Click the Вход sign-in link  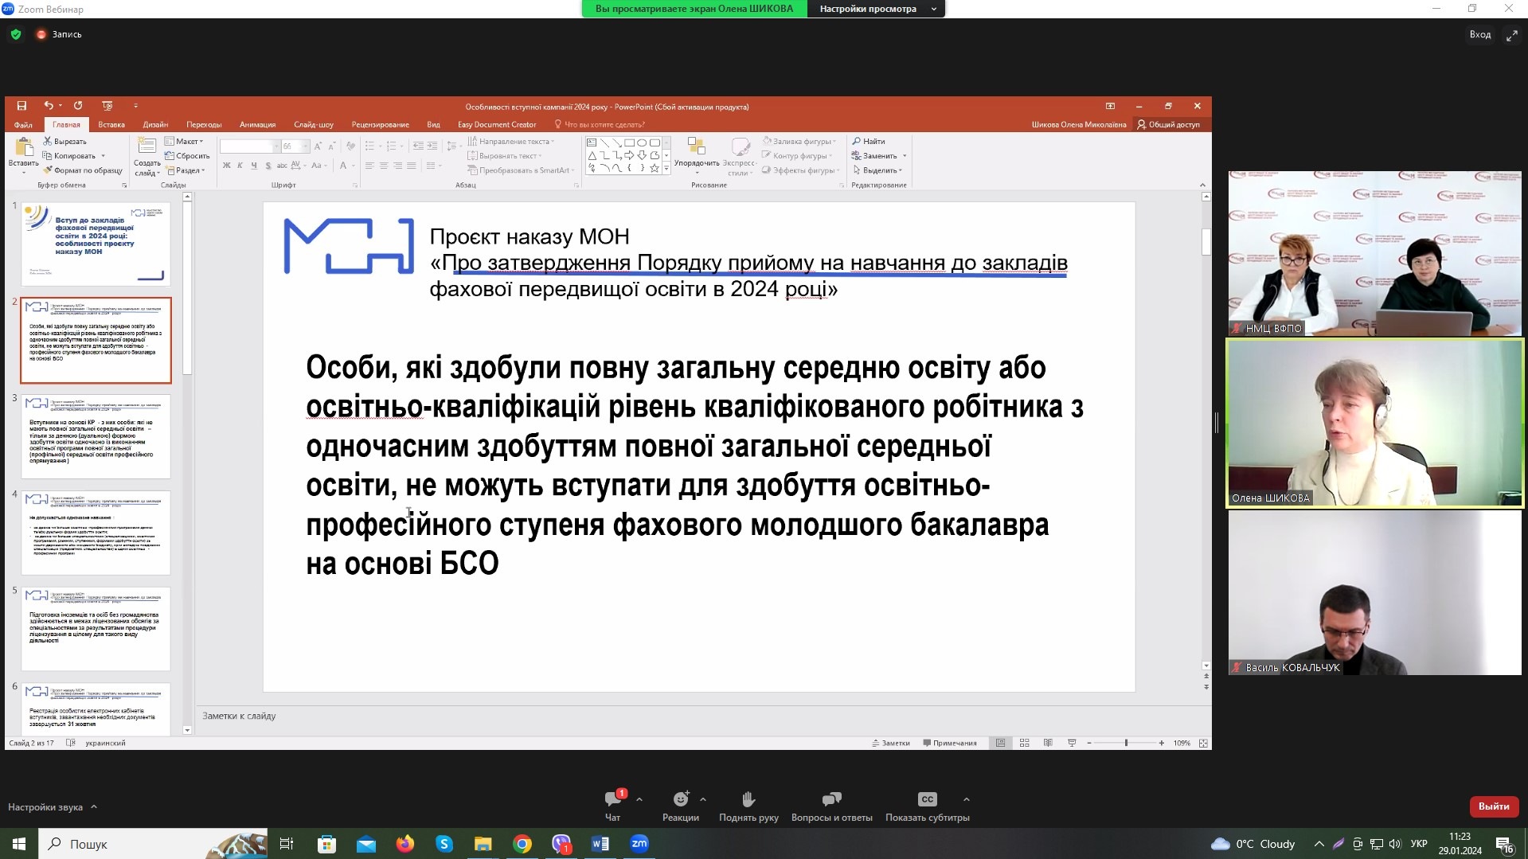coord(1479,35)
